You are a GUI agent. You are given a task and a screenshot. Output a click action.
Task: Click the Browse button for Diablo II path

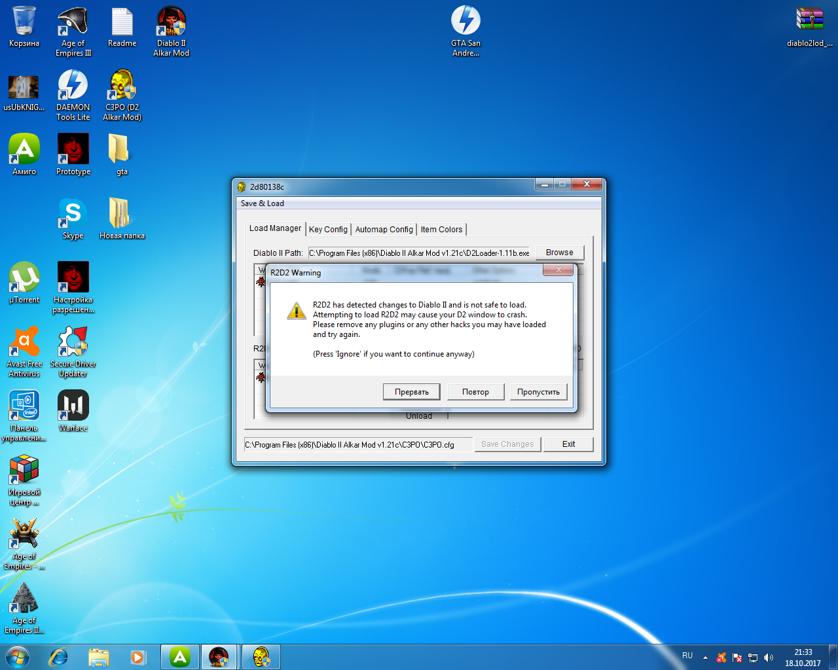click(560, 253)
